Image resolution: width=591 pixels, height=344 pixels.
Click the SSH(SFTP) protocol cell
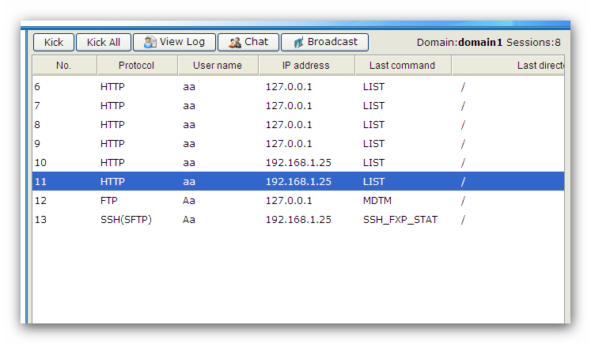[x=126, y=220]
